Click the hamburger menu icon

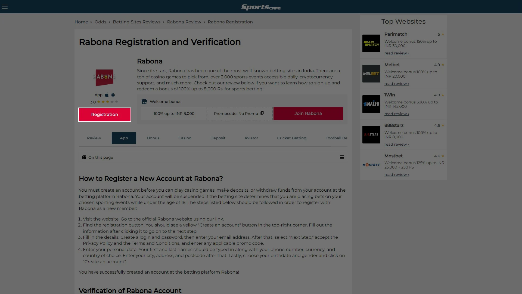pyautogui.click(x=5, y=7)
